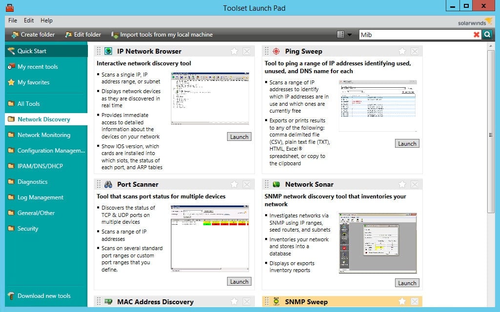Clear the search text with red X
The width and height of the screenshot is (500, 312).
click(x=477, y=35)
